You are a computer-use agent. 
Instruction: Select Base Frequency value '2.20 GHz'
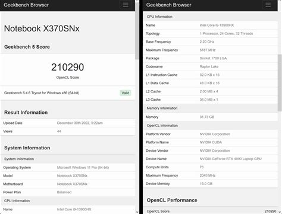[207, 42]
